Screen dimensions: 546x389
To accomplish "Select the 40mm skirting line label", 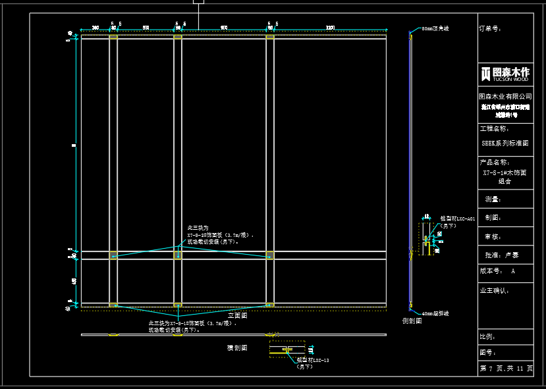I will [435, 314].
